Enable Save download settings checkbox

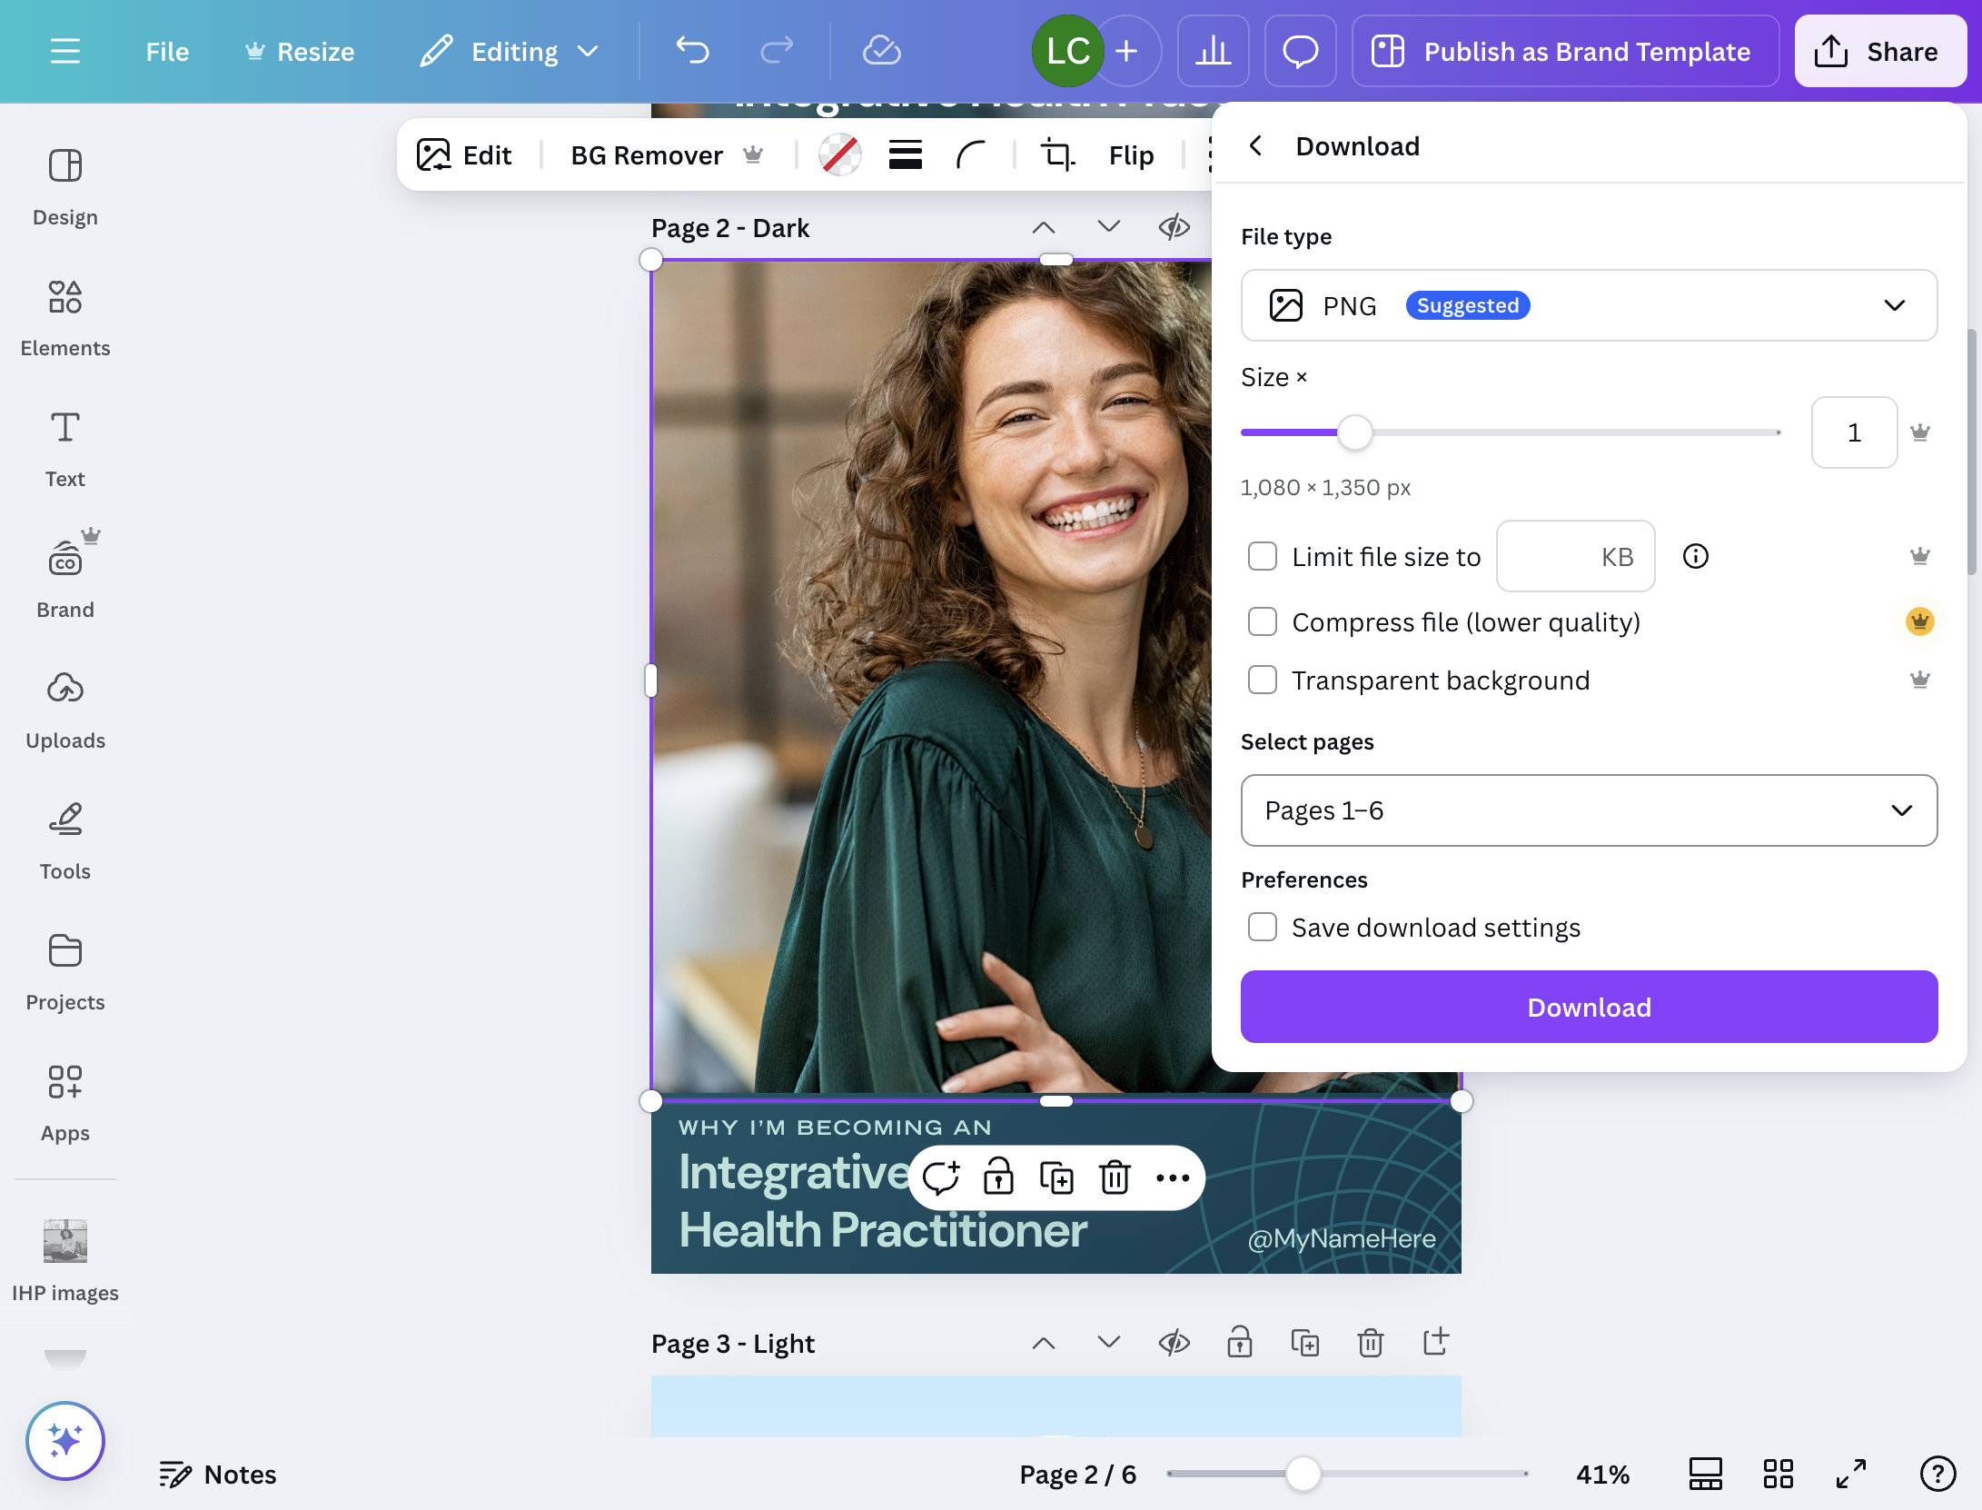1263,927
